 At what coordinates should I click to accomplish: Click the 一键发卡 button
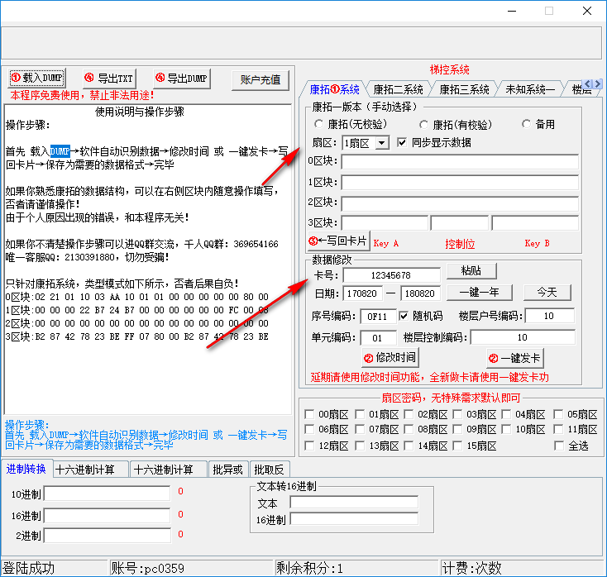(515, 358)
